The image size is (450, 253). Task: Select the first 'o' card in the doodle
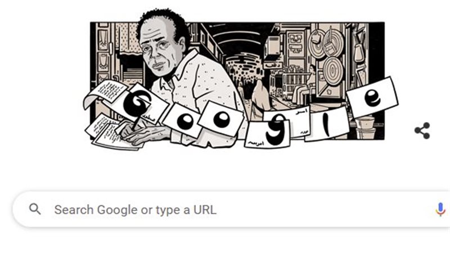(x=184, y=120)
